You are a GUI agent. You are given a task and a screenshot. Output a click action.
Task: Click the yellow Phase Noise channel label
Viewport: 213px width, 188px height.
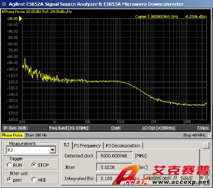[x=12, y=135]
